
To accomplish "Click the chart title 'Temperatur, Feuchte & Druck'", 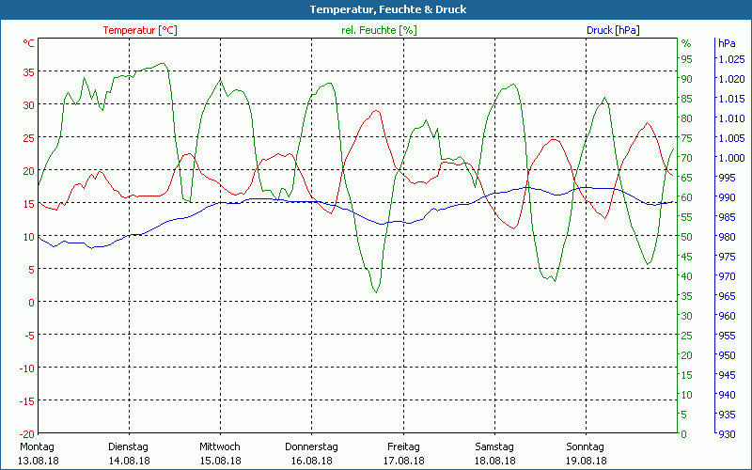I will [x=388, y=9].
